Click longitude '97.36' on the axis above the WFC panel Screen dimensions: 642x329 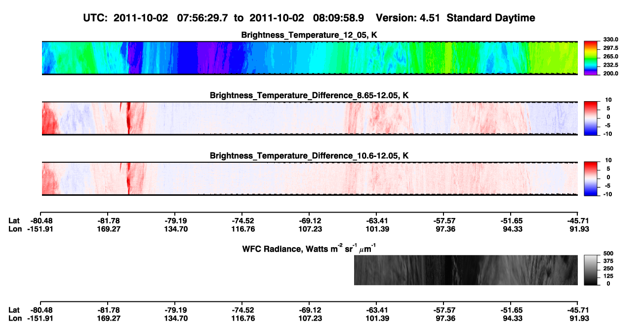click(x=444, y=229)
